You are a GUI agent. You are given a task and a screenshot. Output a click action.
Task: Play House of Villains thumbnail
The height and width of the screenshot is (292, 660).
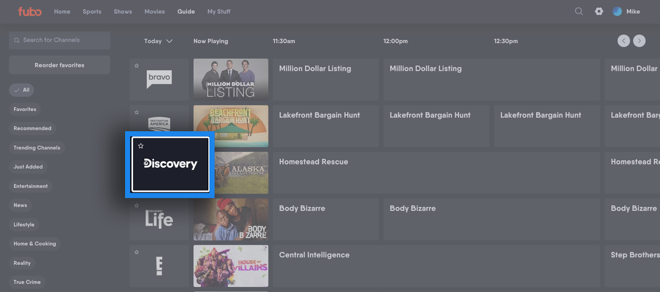(231, 266)
